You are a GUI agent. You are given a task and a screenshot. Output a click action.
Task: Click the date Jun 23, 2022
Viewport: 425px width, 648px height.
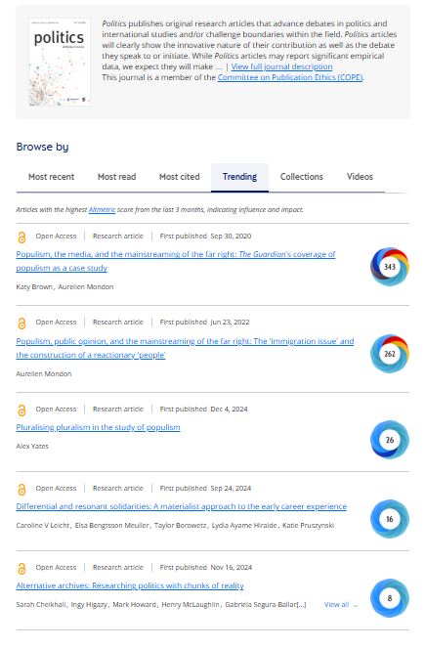coord(230,322)
